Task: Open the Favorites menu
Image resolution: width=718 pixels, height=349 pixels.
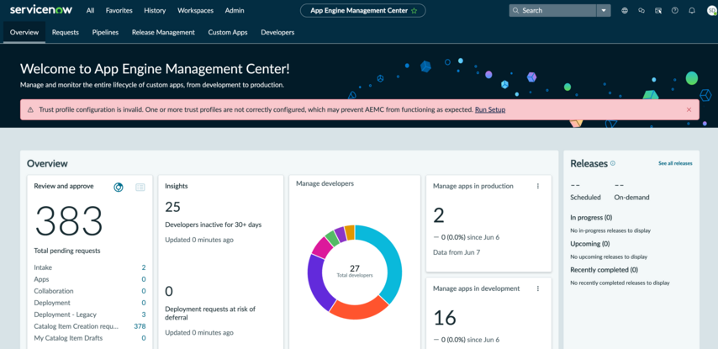Action: point(119,11)
